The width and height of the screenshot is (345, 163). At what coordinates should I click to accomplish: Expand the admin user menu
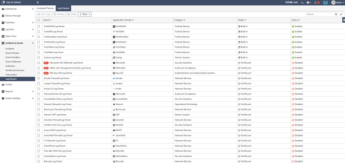[x=337, y=3]
